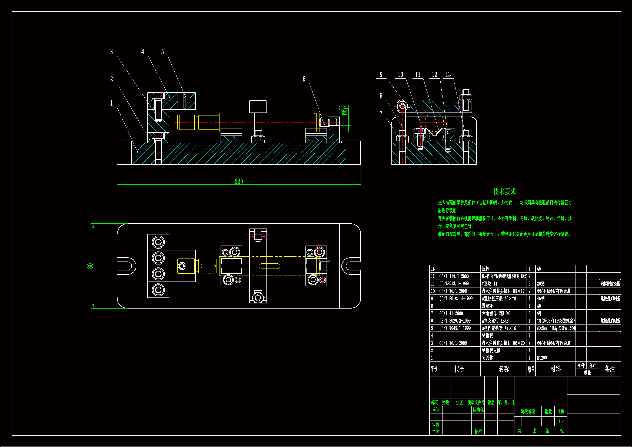Select part balloon number 1 label
Screen dimensions: 632x447
point(111,103)
